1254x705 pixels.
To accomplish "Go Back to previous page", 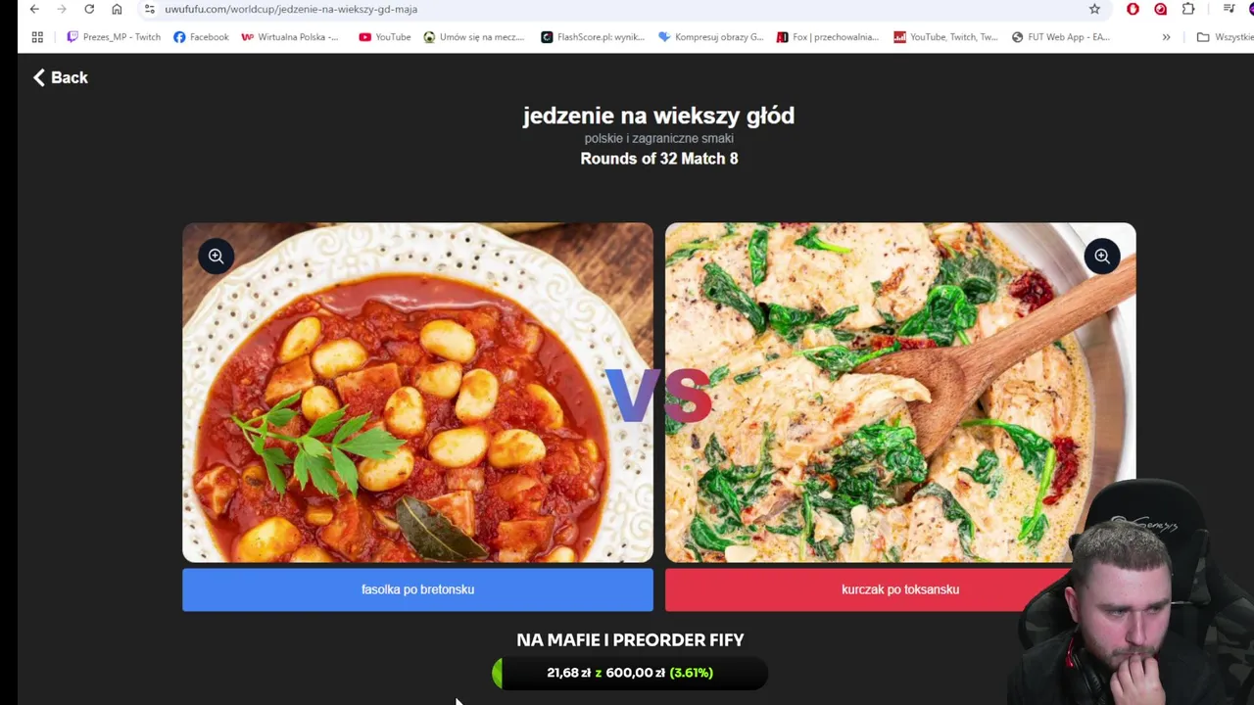I will click(x=61, y=77).
